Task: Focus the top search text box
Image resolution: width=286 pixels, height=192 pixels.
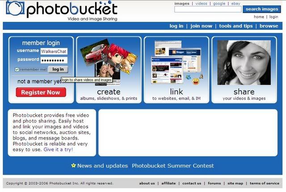Action: (x=208, y=9)
